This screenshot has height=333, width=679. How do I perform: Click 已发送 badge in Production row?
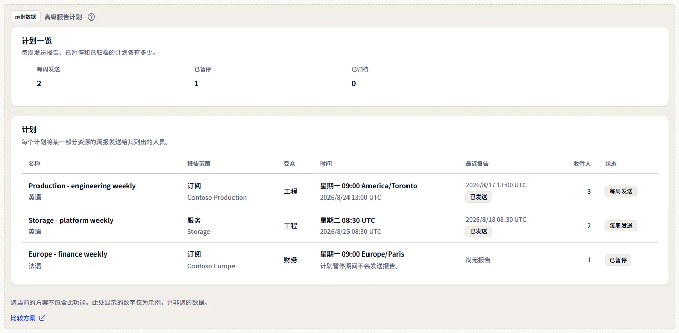tap(478, 197)
